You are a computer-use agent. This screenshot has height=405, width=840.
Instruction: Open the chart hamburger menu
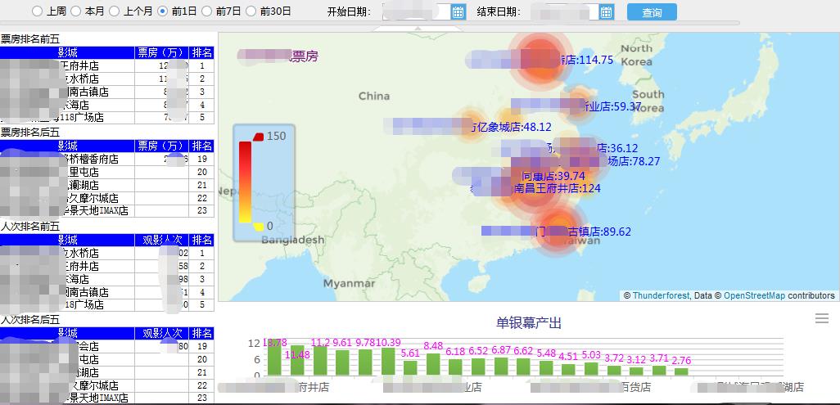[x=822, y=318]
